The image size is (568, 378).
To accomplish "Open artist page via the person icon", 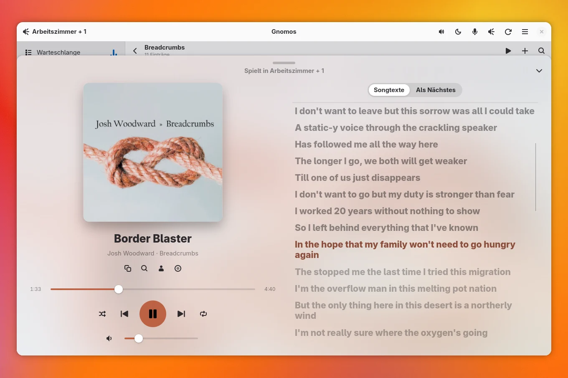I will point(161,268).
